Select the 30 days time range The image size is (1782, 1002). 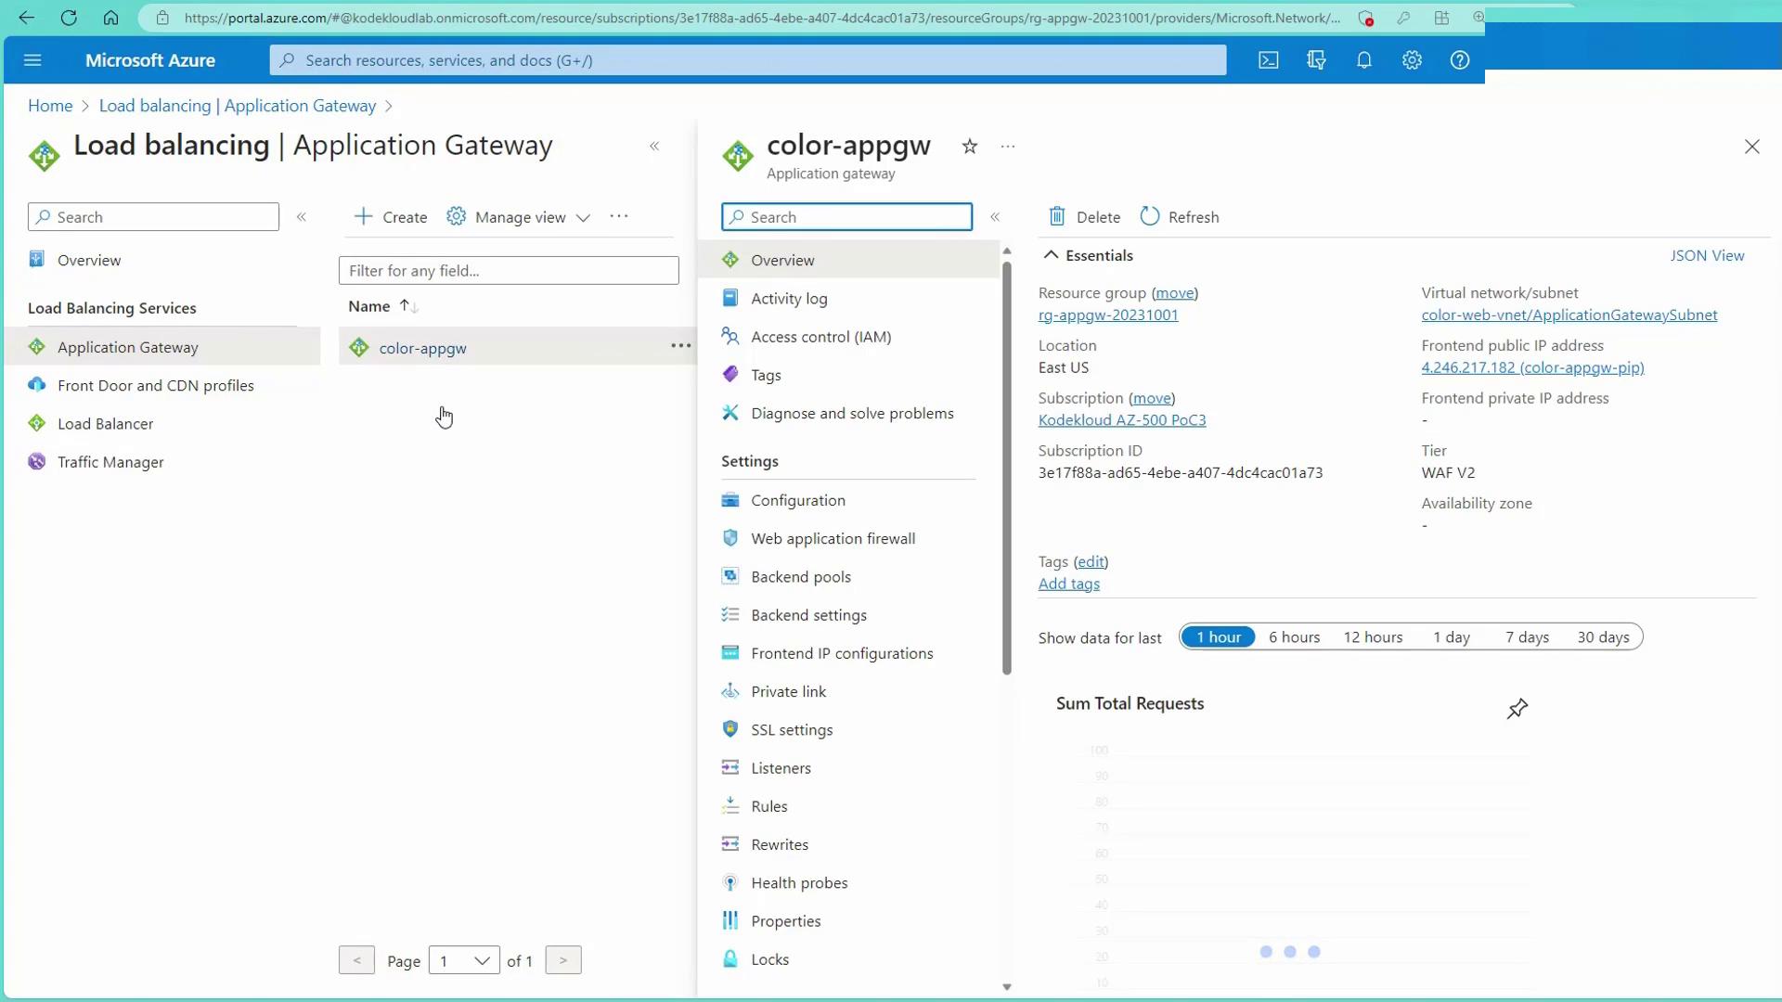coord(1603,637)
